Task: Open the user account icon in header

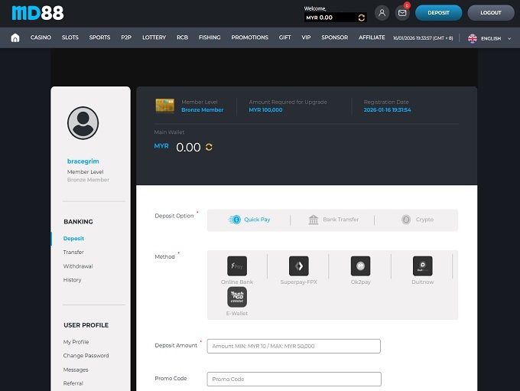Action: coord(382,13)
